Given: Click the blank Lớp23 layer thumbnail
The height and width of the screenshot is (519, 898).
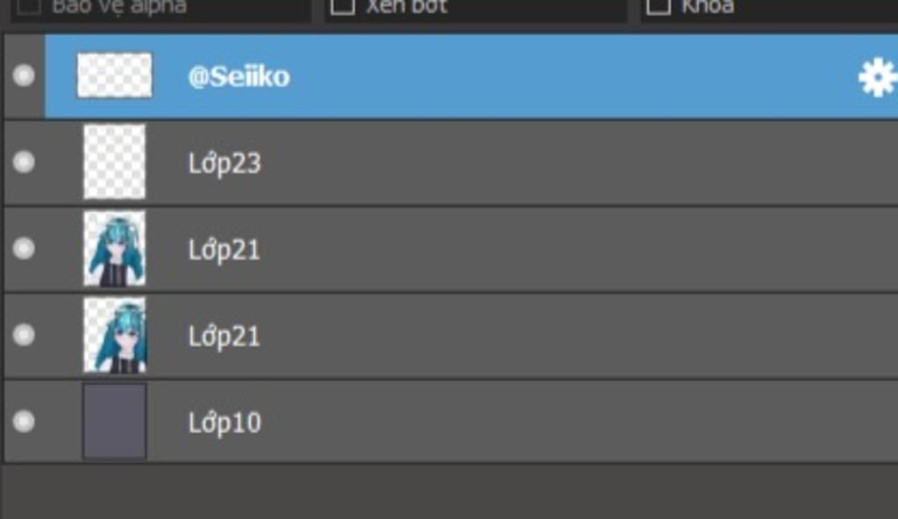Looking at the screenshot, I should (x=115, y=162).
